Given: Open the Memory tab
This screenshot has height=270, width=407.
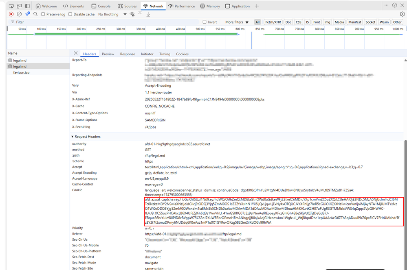Looking at the screenshot, I should (210, 6).
